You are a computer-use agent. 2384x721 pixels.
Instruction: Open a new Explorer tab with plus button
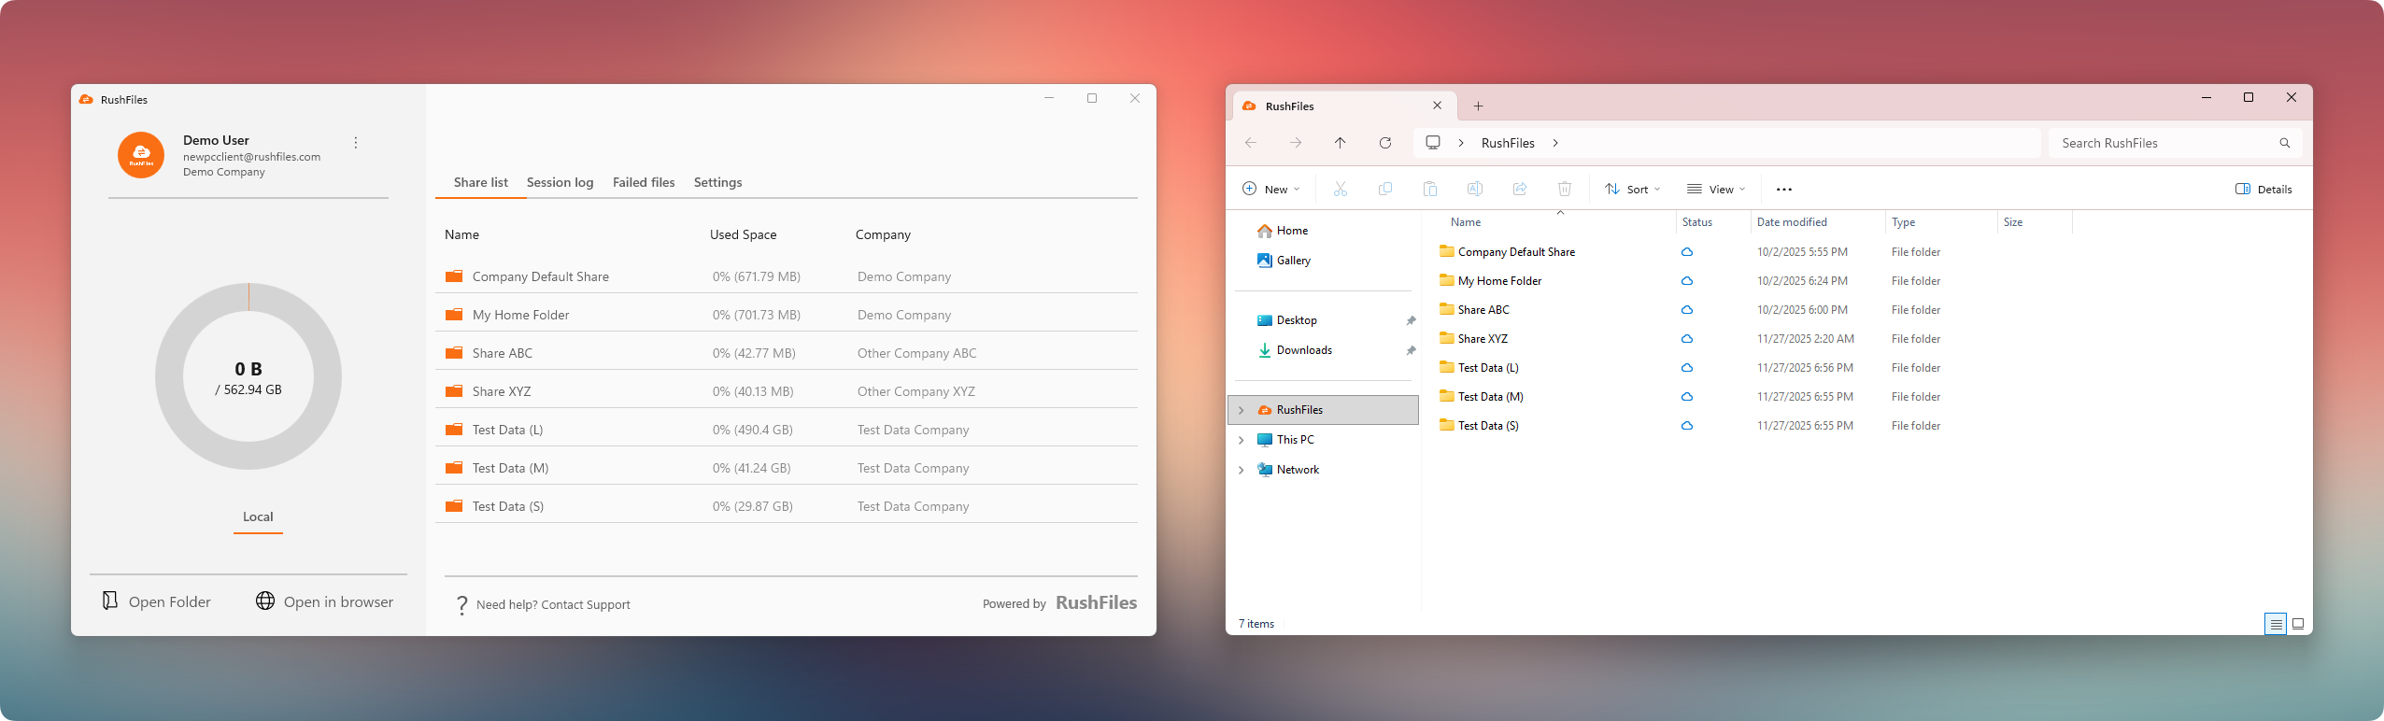(x=1478, y=106)
